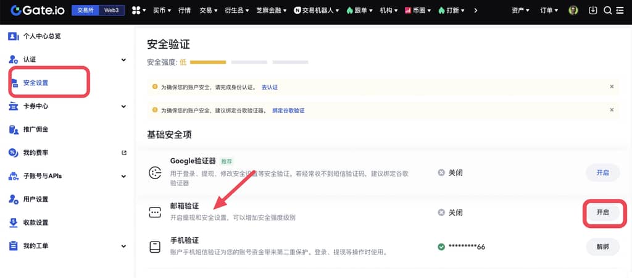Select 安全设置 in the sidebar
Viewport: 632px width, 278px height.
click(x=36, y=83)
